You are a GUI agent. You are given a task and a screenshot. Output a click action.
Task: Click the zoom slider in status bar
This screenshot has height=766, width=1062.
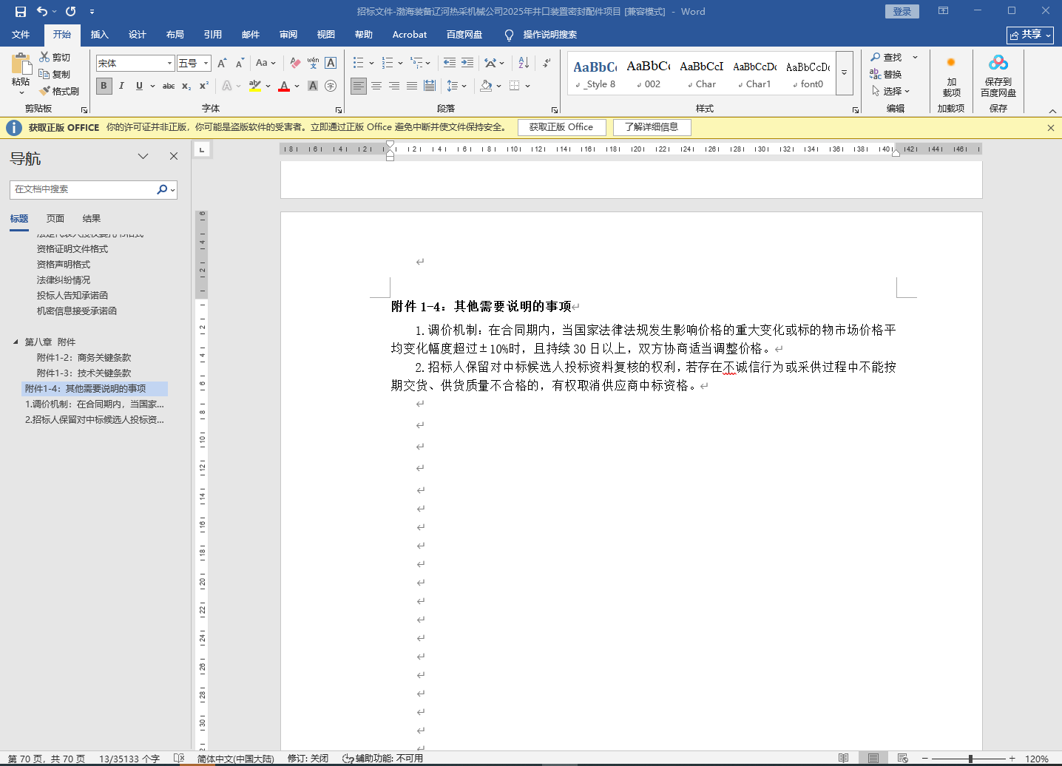(970, 759)
